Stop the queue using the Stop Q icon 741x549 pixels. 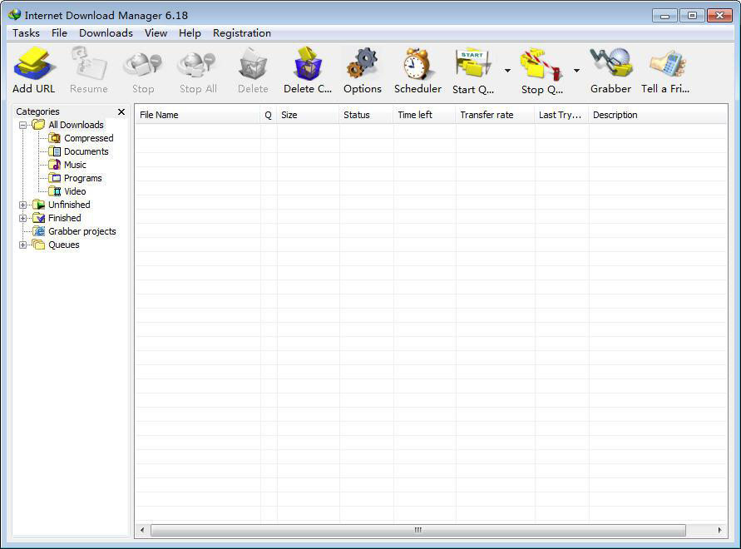pyautogui.click(x=541, y=65)
